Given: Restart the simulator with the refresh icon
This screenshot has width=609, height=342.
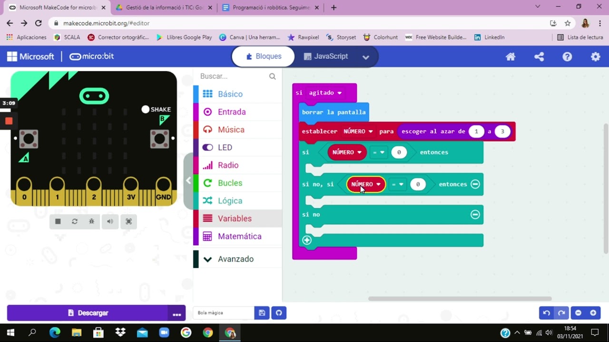Looking at the screenshot, I should click(x=75, y=221).
